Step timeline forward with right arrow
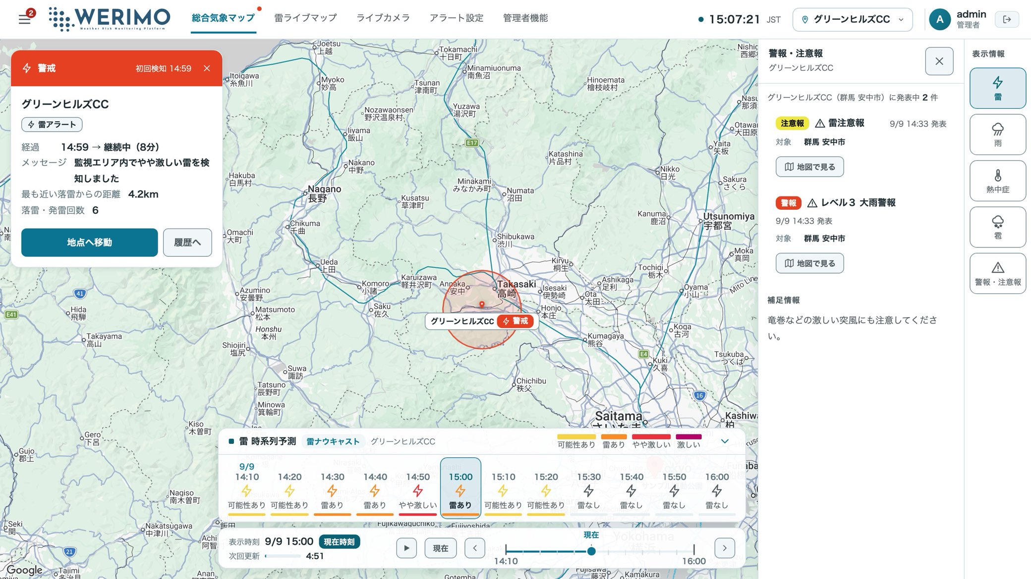This screenshot has height=579, width=1031. pyautogui.click(x=724, y=548)
